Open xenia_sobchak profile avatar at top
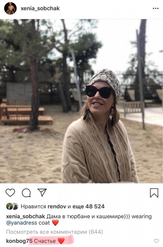163x247 pixels. 10,8
